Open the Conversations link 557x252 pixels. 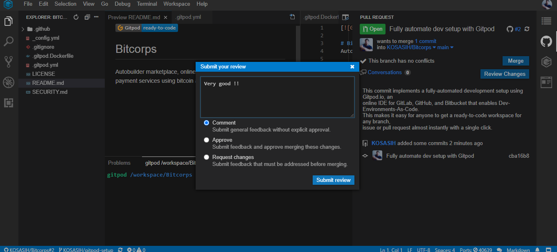click(x=385, y=72)
